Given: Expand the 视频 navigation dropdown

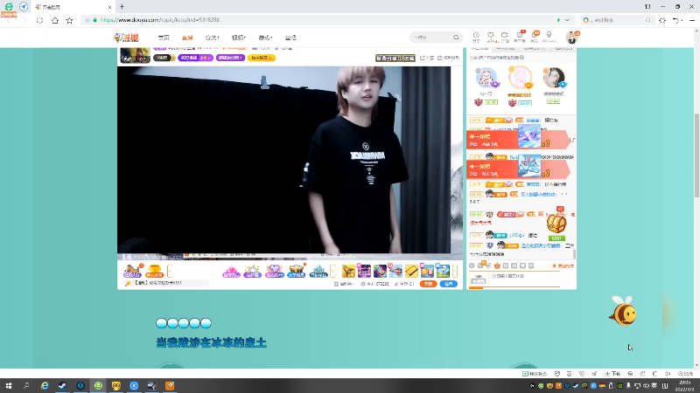Looking at the screenshot, I should [x=238, y=38].
